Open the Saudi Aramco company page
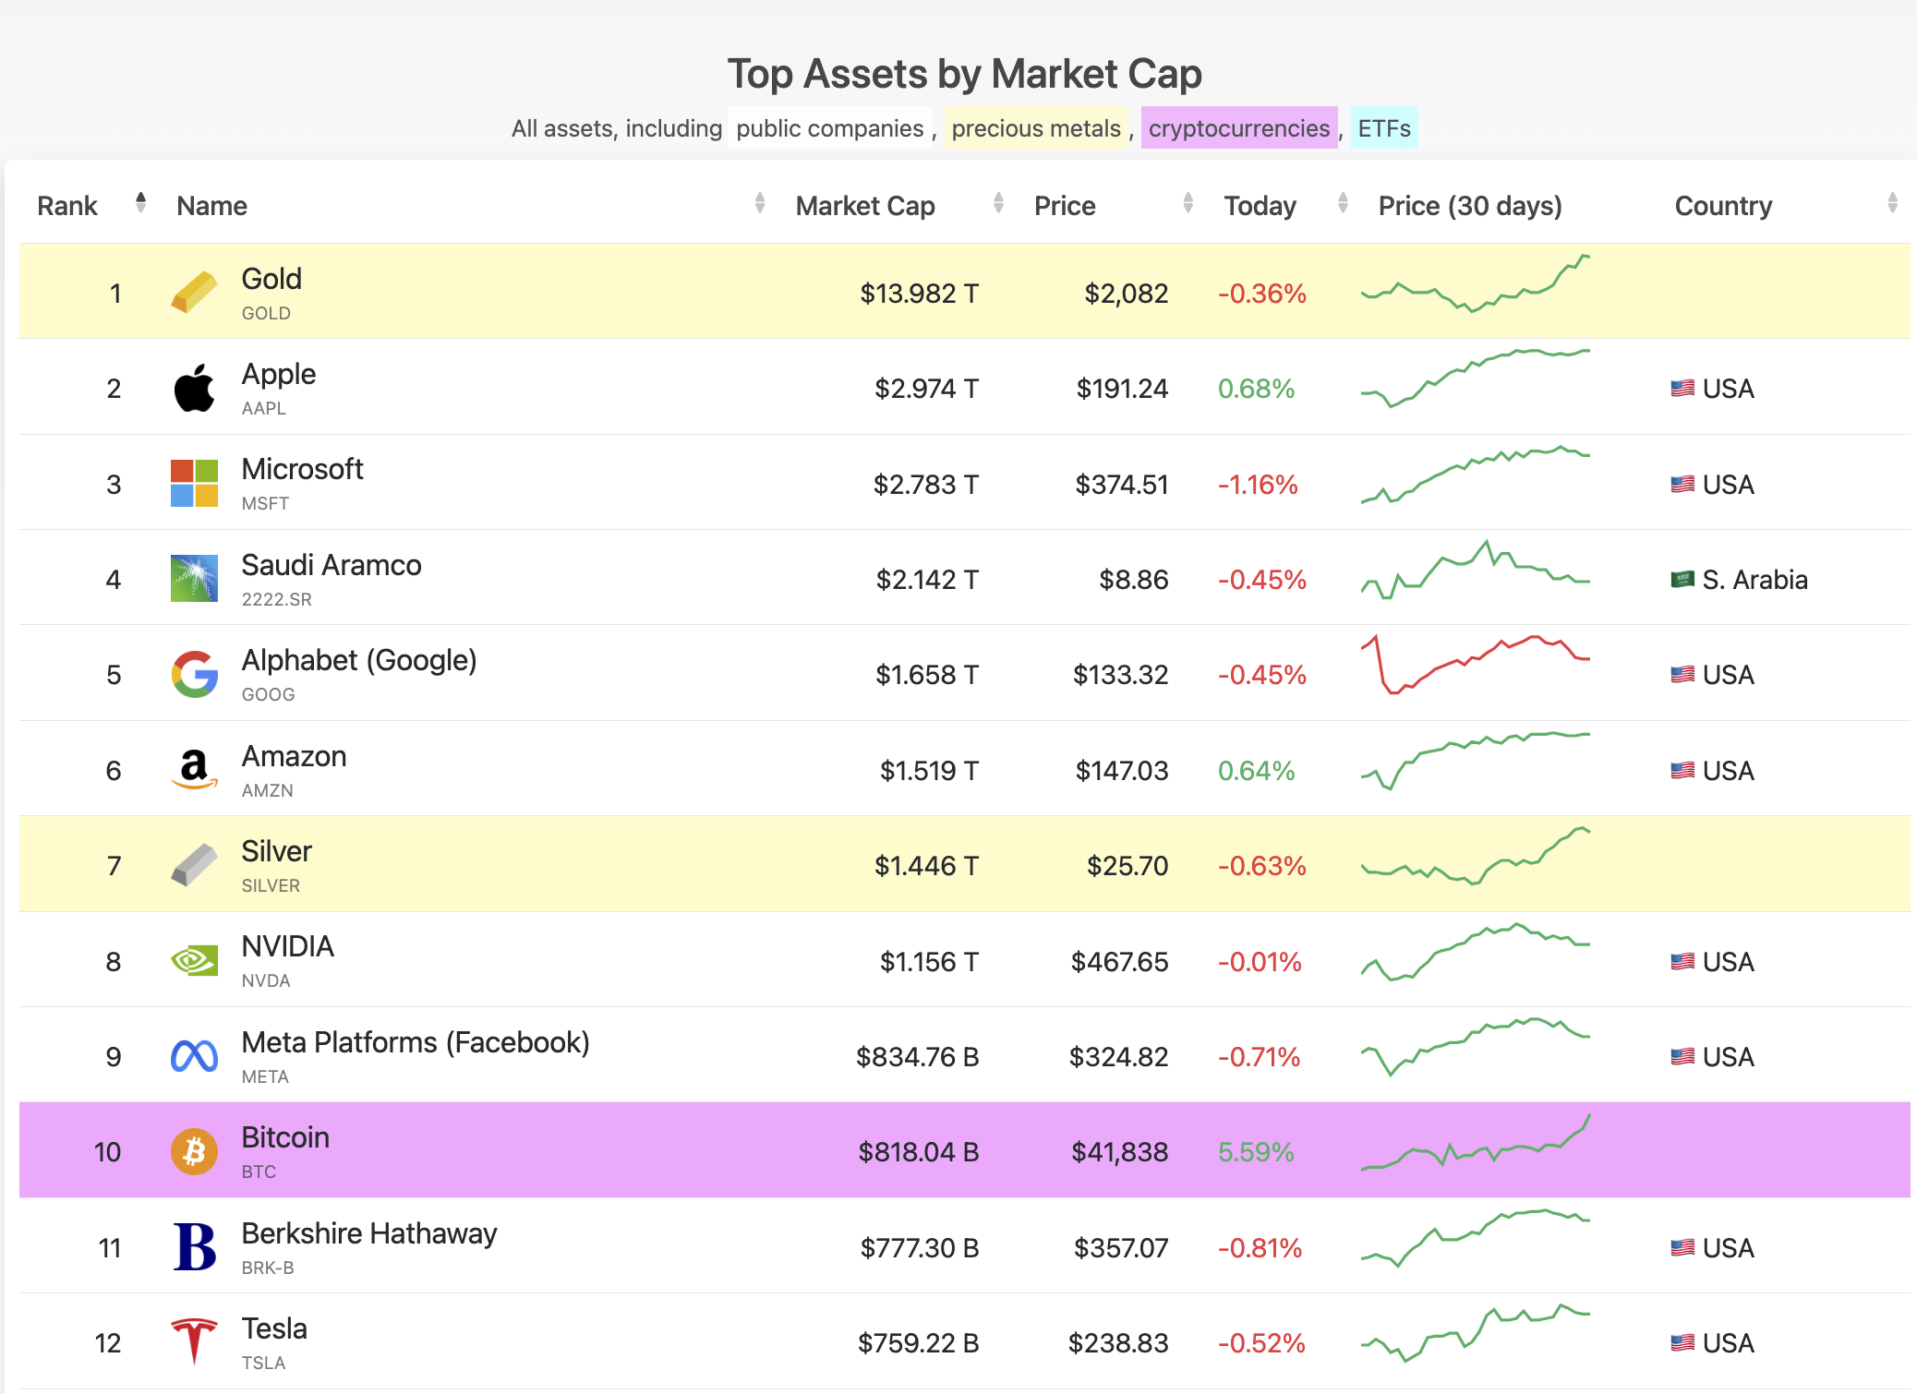Screen dimensions: 1917x1394 332,565
